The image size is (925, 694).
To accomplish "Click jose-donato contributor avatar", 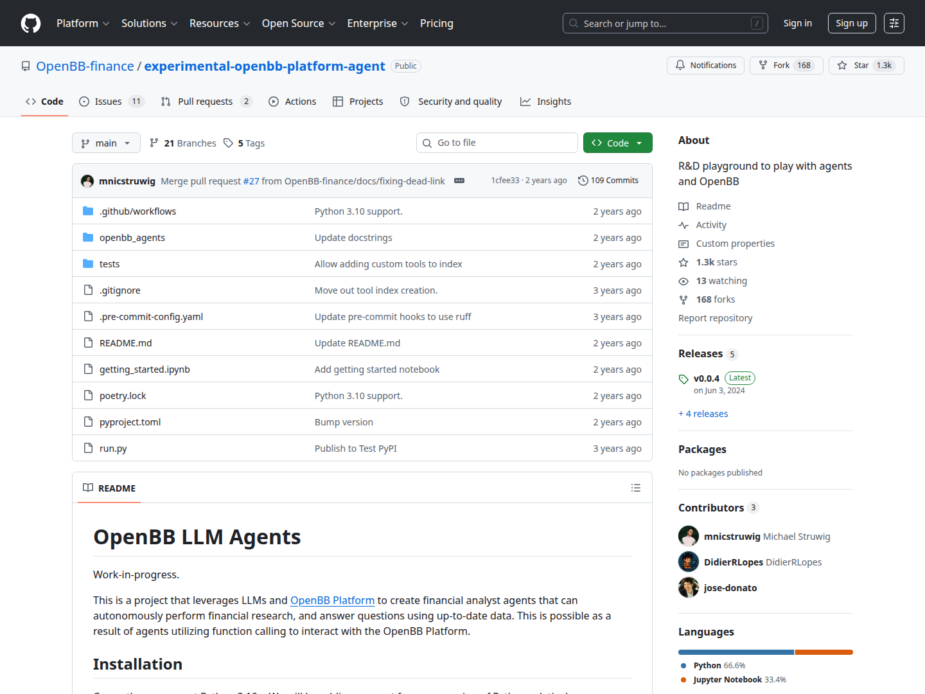I will (x=689, y=587).
